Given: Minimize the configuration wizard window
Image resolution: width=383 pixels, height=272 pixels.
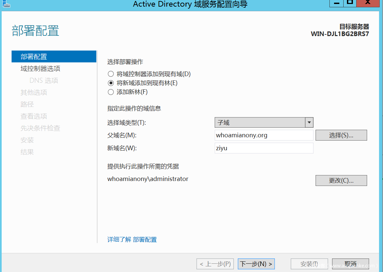Looking at the screenshot, I should [337, 3].
